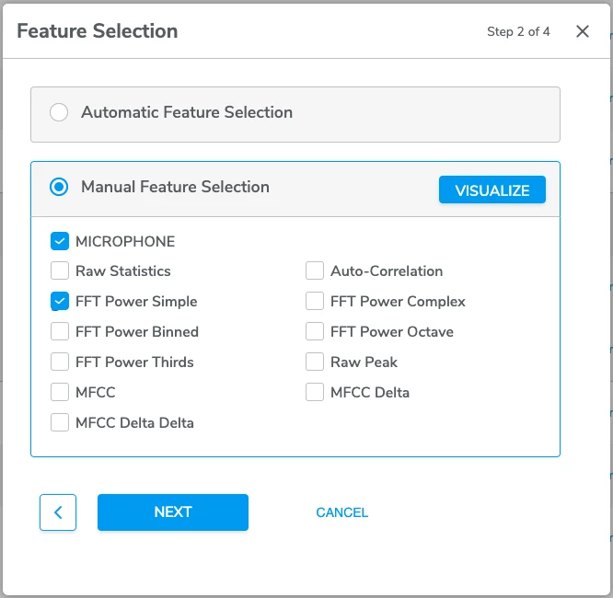Image resolution: width=613 pixels, height=598 pixels.
Task: Click the VISUALIZE button
Action: tap(492, 190)
